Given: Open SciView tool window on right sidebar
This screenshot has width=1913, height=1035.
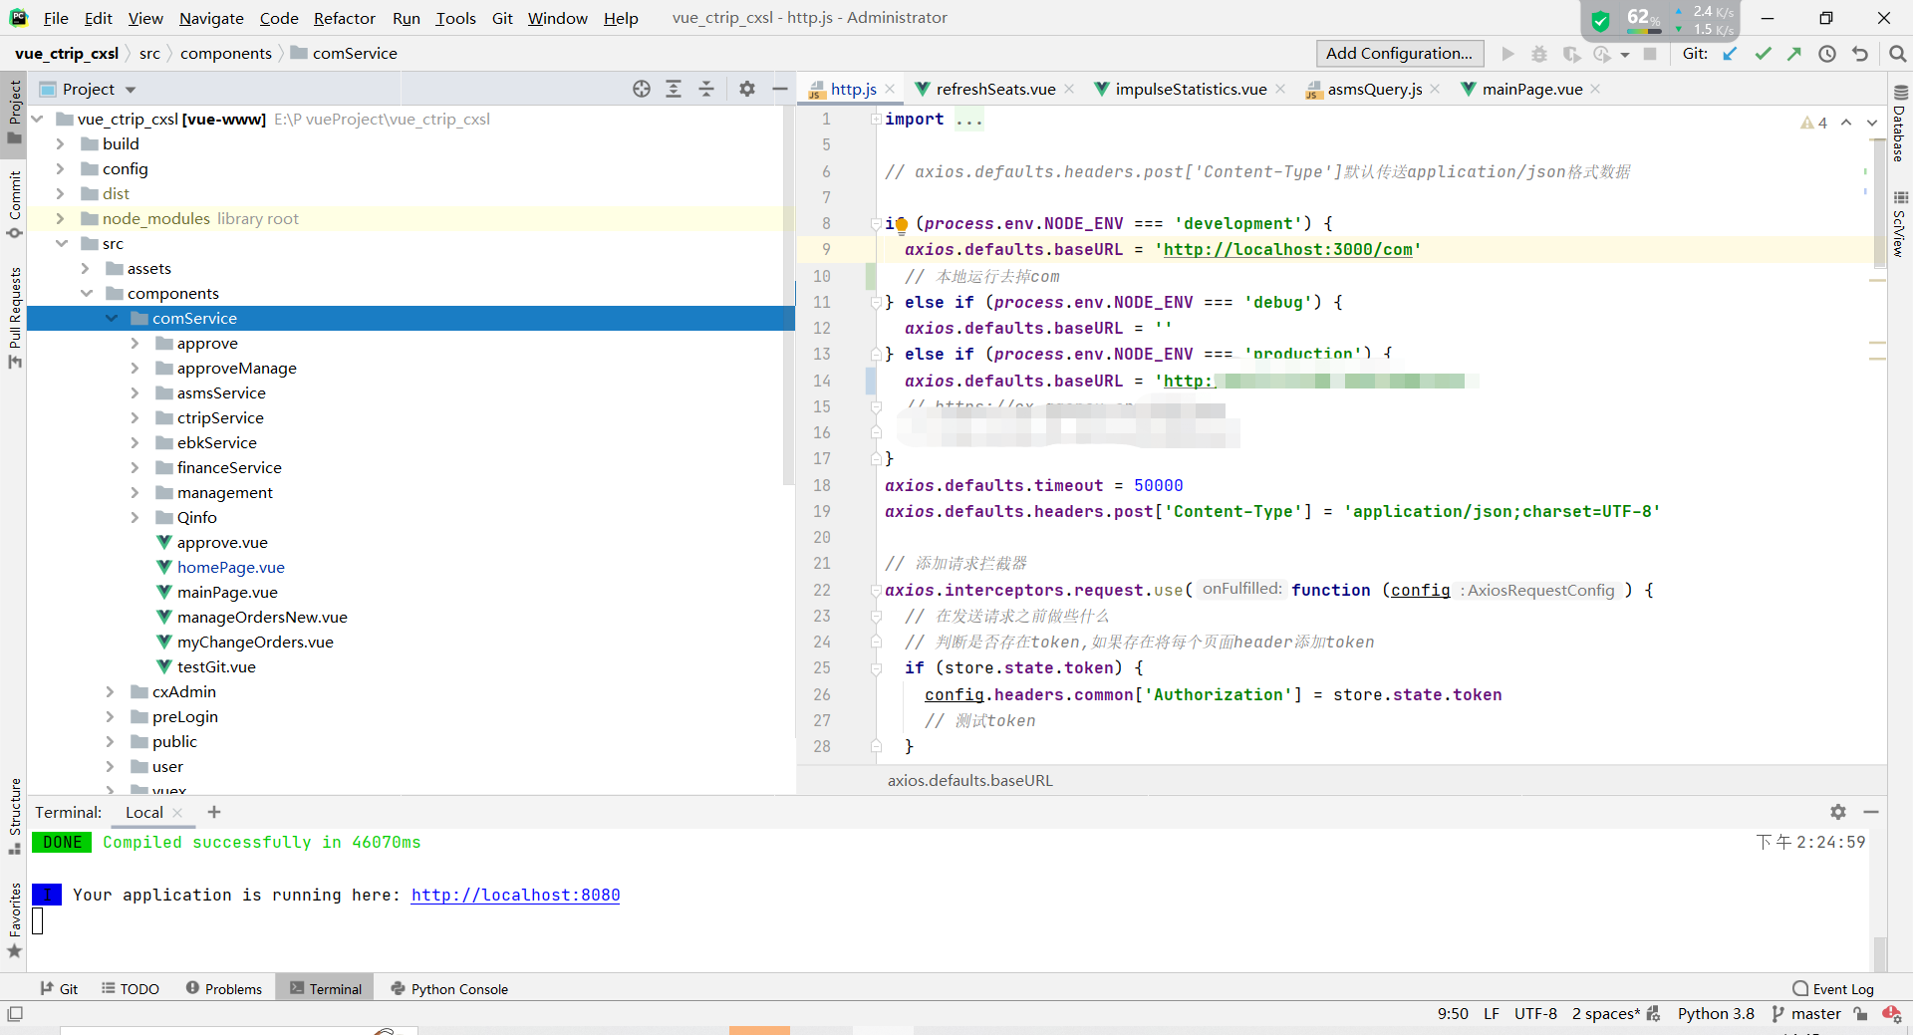Looking at the screenshot, I should (x=1900, y=224).
